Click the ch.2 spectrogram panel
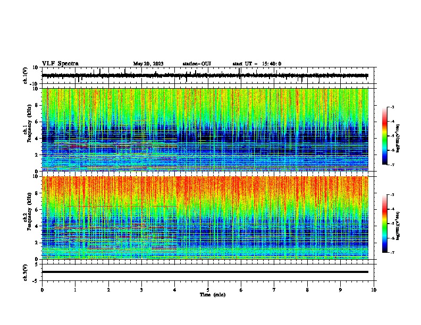 point(205,218)
